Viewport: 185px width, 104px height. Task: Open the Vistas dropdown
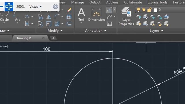[x=35, y=7]
